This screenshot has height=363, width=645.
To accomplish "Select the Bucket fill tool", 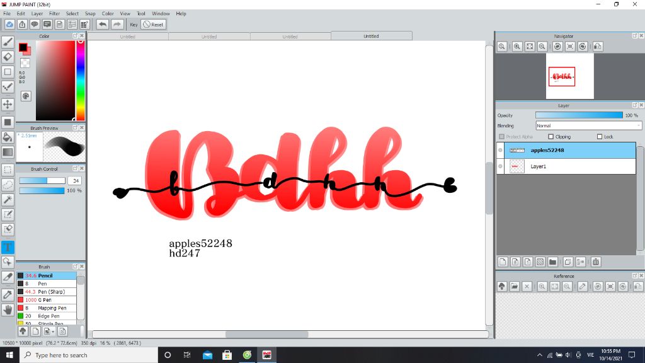I will coord(8,137).
